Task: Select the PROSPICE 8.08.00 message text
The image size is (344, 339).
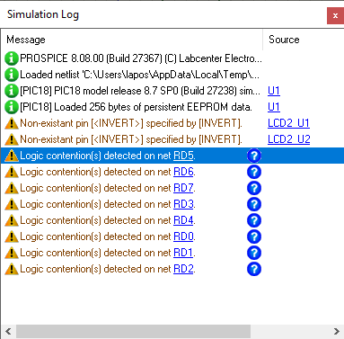Action: pos(141,58)
